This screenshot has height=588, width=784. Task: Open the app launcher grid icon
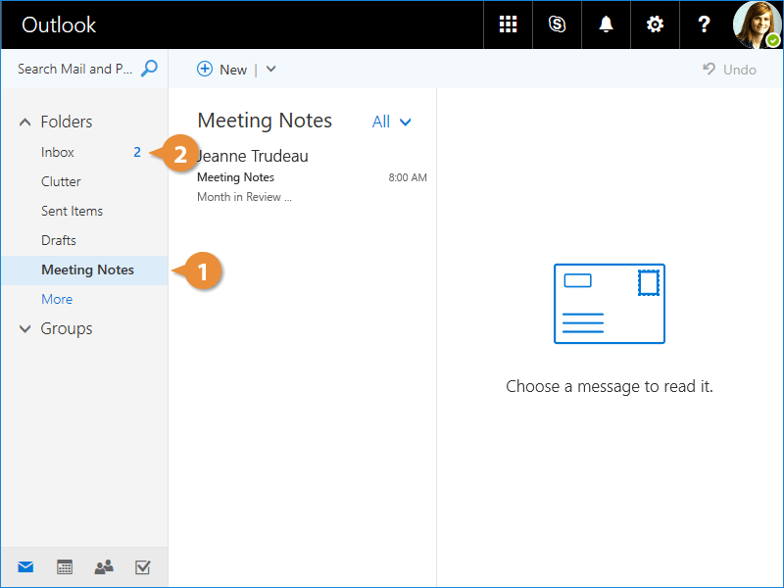tap(508, 24)
